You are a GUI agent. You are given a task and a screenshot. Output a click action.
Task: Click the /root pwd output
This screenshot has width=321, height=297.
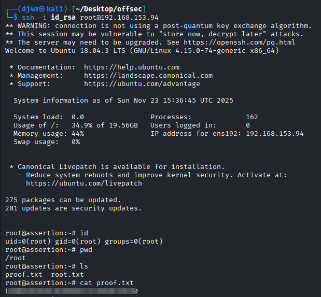(16, 258)
